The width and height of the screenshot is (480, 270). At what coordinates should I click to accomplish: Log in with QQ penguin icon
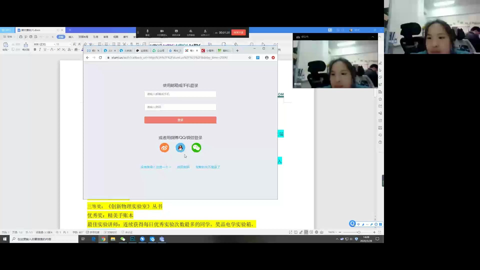[180, 147]
